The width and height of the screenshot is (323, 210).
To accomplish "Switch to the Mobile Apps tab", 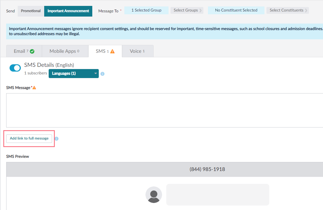I will pyautogui.click(x=65, y=51).
